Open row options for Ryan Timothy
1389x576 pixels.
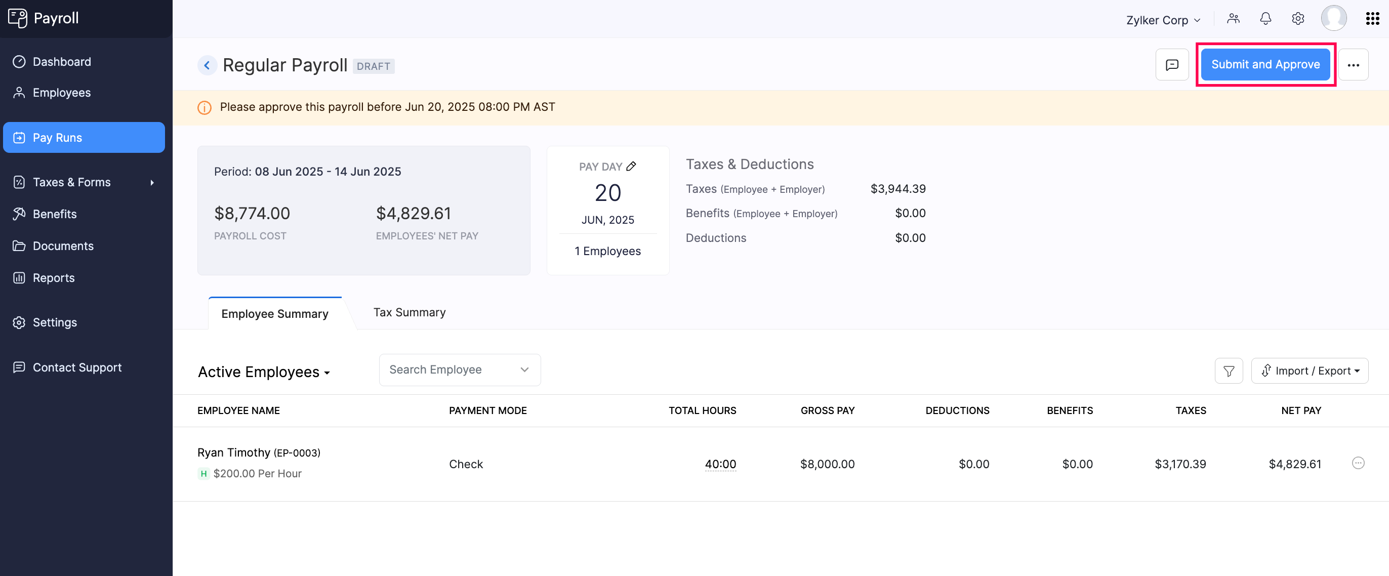pyautogui.click(x=1359, y=463)
